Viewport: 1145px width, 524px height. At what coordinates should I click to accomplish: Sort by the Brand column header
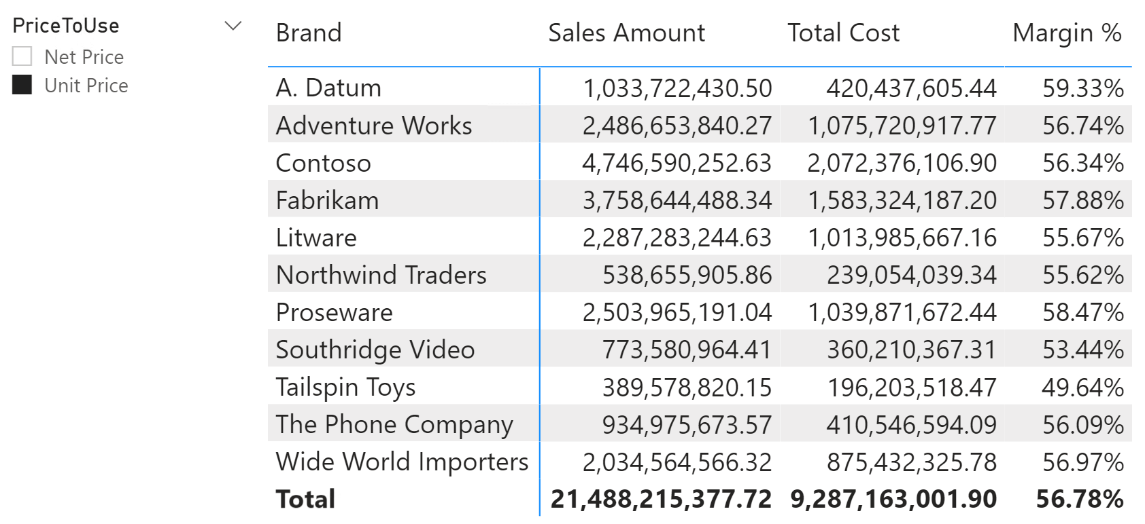(309, 33)
